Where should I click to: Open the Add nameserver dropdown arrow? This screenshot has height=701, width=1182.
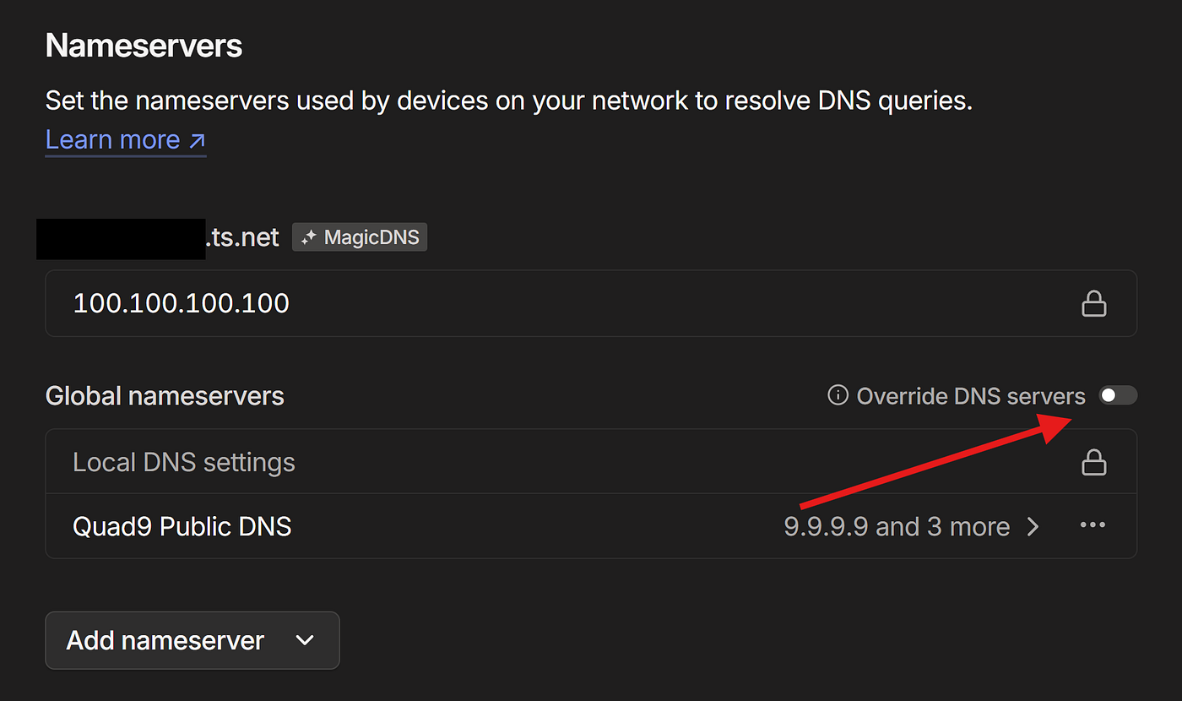pyautogui.click(x=305, y=640)
